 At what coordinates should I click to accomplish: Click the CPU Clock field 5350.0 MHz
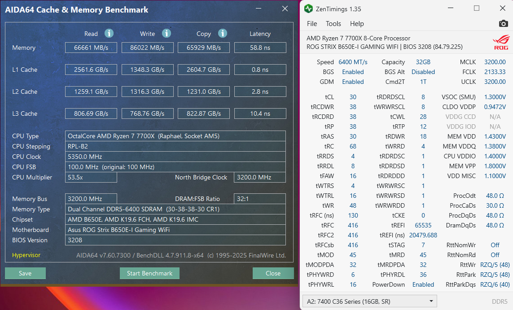tap(175, 157)
